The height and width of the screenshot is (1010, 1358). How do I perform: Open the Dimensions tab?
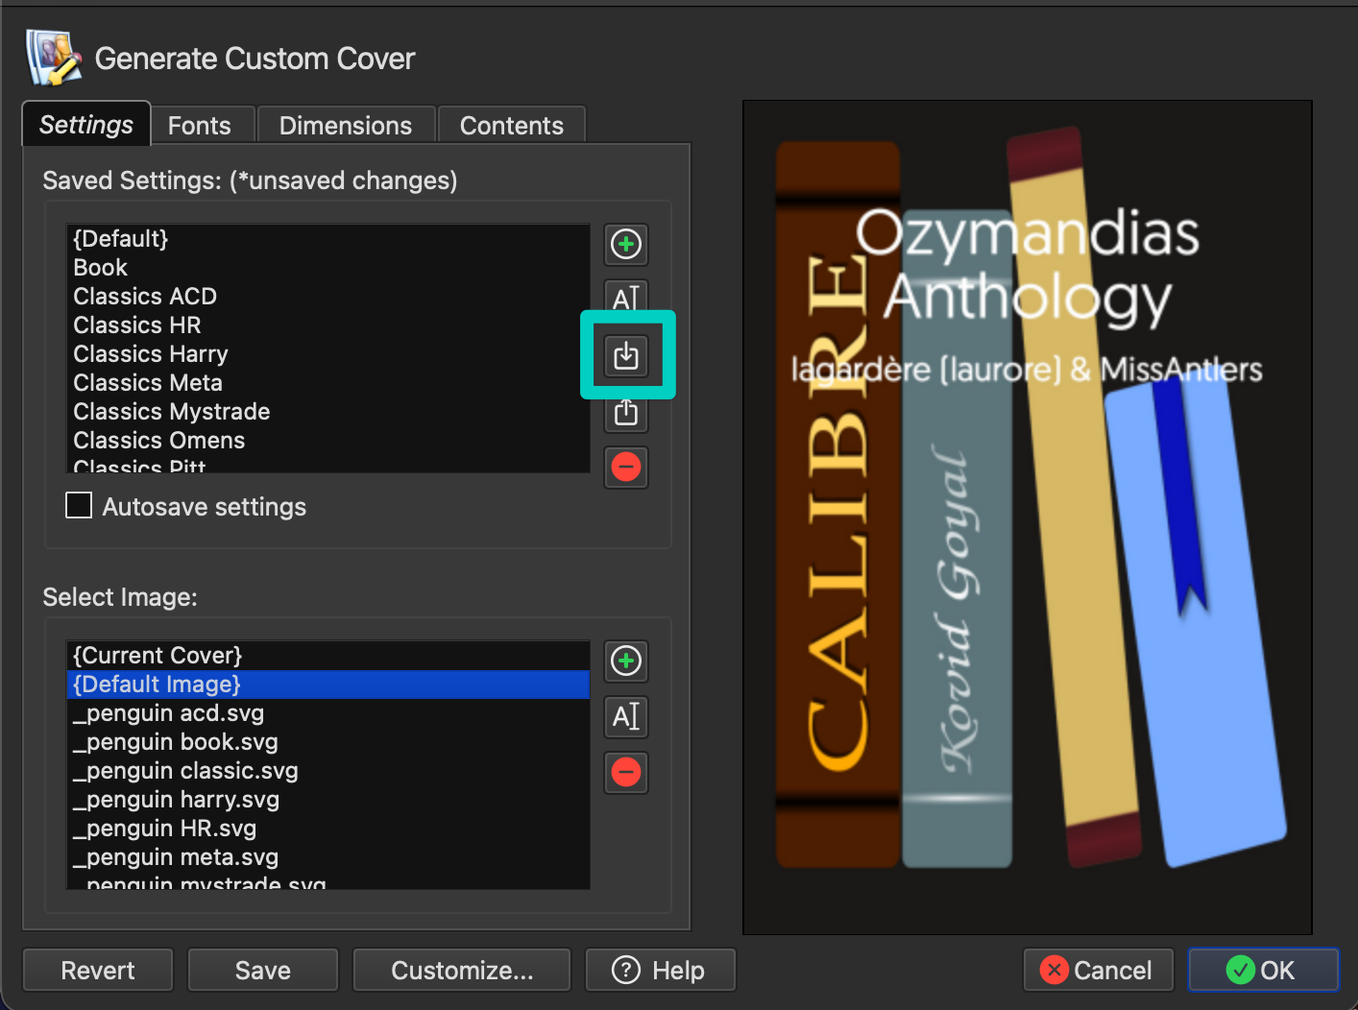[346, 126]
